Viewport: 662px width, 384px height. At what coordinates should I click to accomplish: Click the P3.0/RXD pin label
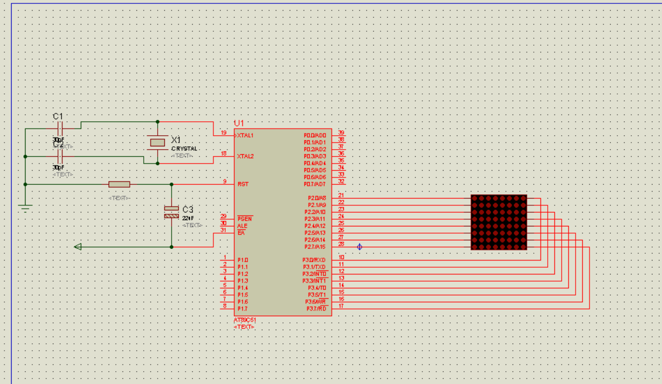(x=314, y=260)
